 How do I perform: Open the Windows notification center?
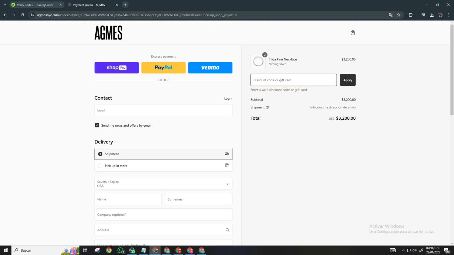(447, 250)
